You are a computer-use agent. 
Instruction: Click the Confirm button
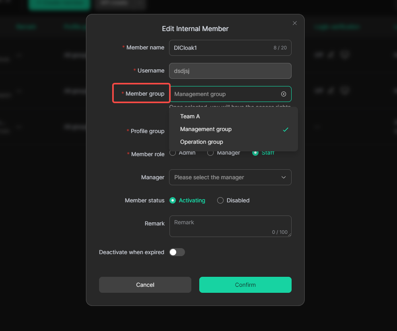pos(245,285)
